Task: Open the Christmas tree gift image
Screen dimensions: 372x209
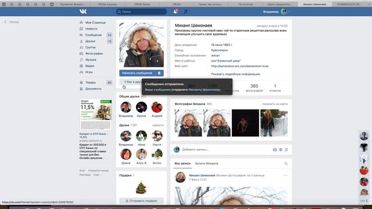Action: (141, 188)
